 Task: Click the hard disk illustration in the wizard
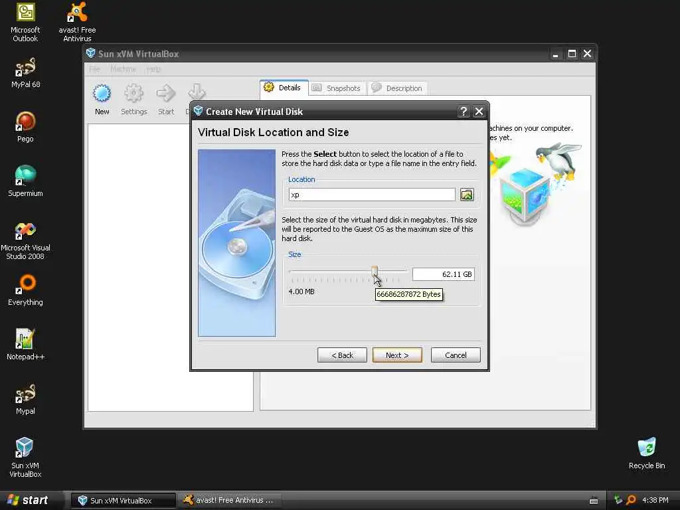click(x=237, y=243)
